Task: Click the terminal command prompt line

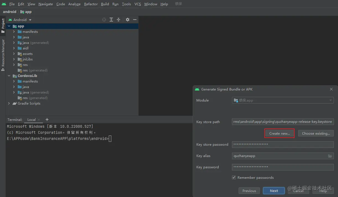Action: (59, 139)
